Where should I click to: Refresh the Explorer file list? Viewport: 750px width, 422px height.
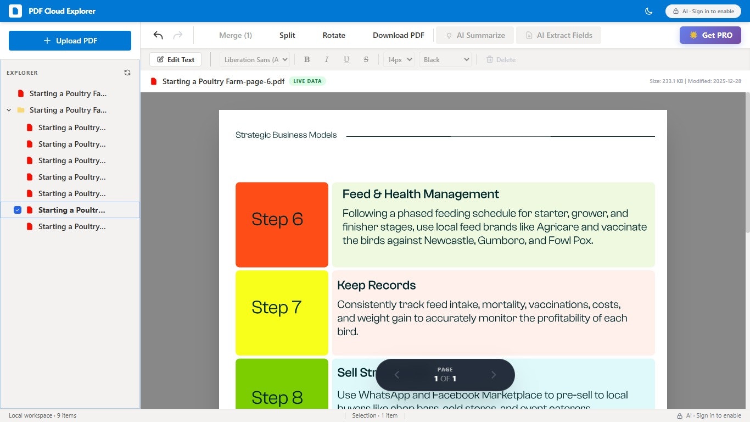click(x=127, y=73)
